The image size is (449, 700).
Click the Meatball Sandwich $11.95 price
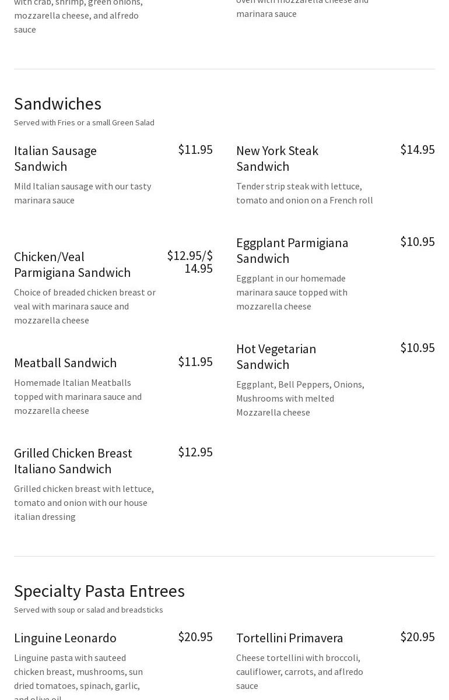(195, 361)
